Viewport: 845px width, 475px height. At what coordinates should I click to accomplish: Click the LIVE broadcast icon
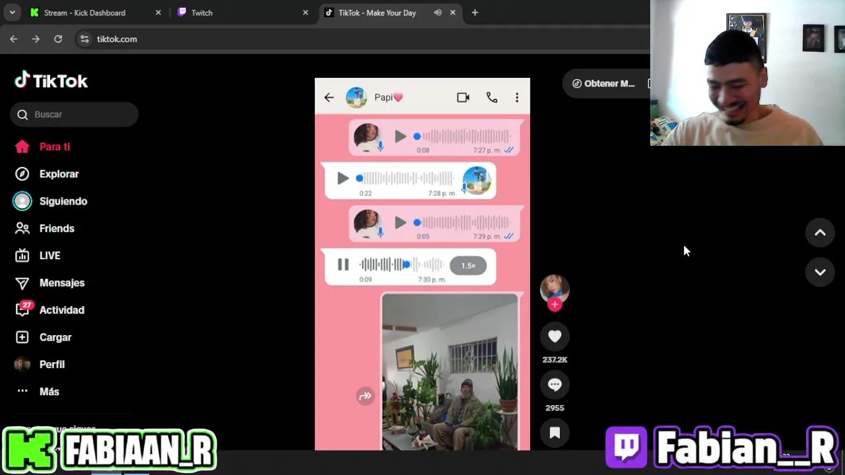pyautogui.click(x=22, y=255)
